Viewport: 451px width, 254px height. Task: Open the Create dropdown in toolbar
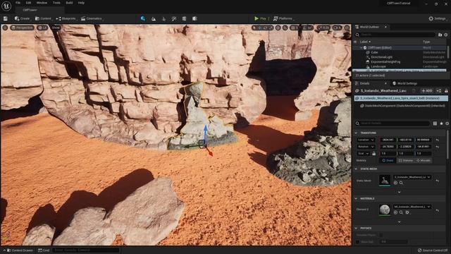tap(22, 18)
